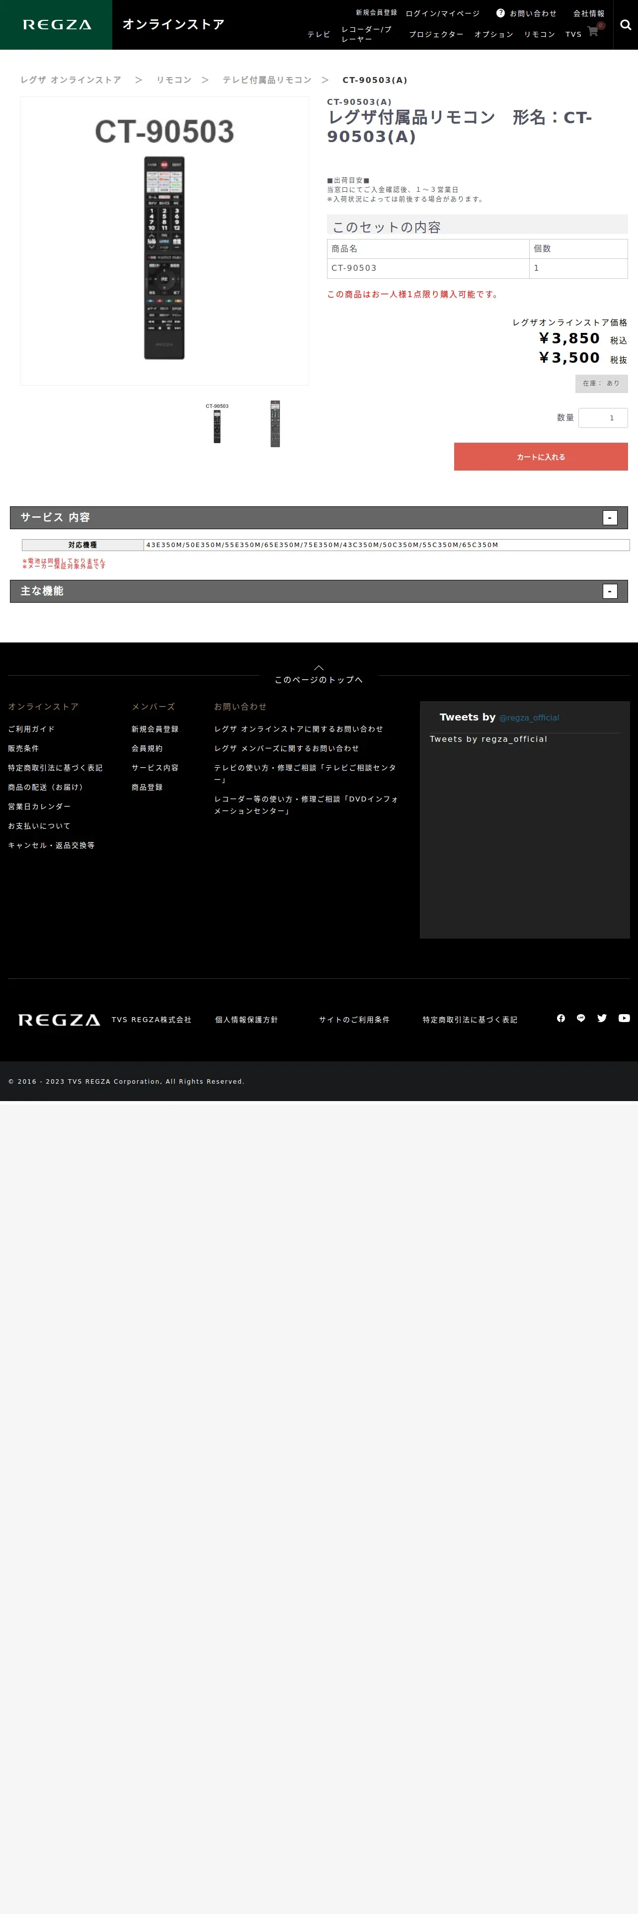Open 会員規約 footer link
638x1914 pixels.
[147, 748]
